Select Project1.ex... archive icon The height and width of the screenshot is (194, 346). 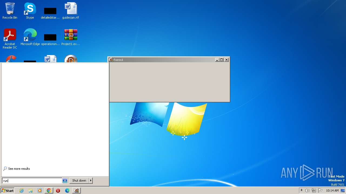coord(71,37)
